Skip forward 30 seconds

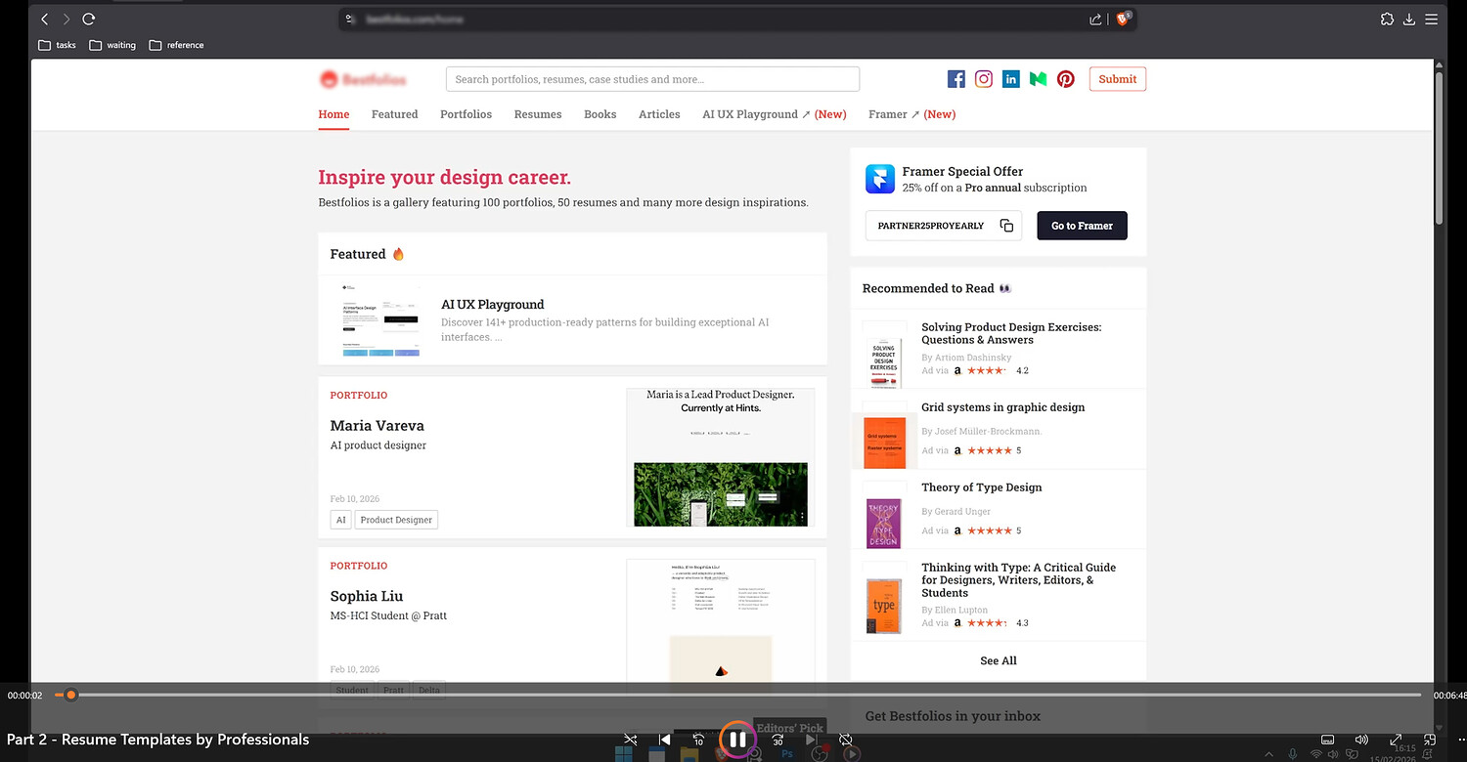[x=778, y=740]
